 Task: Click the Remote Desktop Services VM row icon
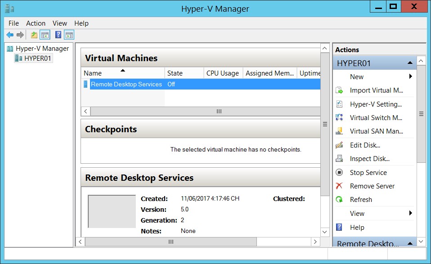tap(85, 84)
